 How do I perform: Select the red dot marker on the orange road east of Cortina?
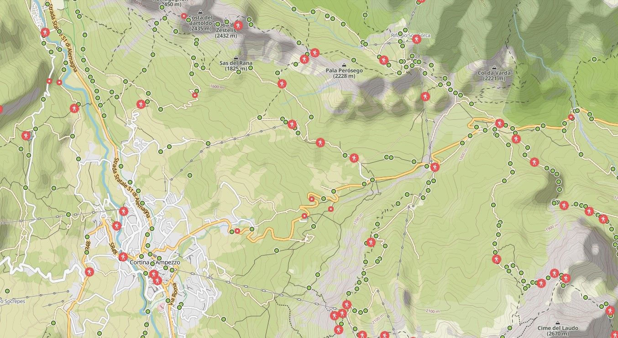(237, 231)
